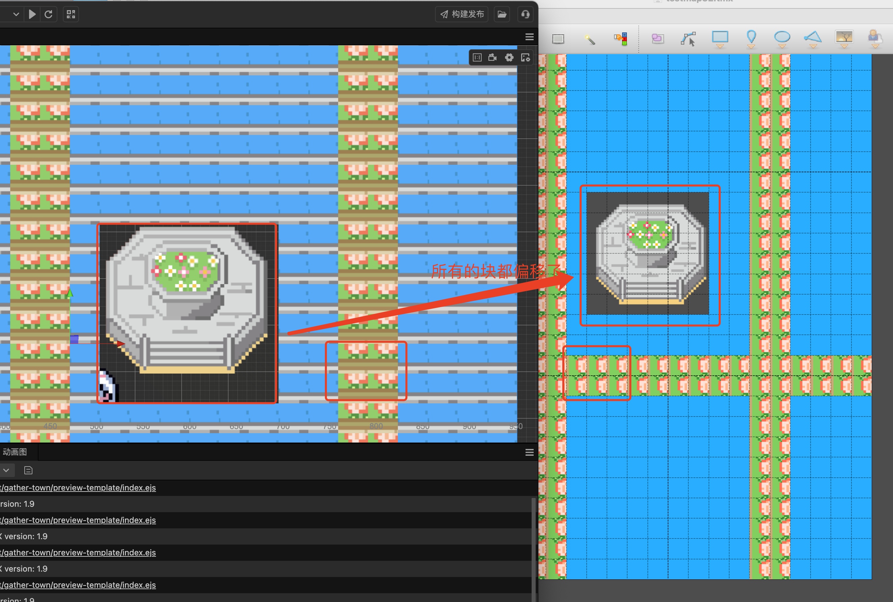Viewport: 893px width, 602px height.
Task: Open the scene panel hamburger menu
Action: point(530,37)
